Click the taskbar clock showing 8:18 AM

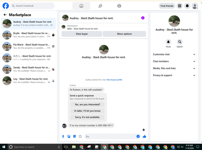point(189,147)
